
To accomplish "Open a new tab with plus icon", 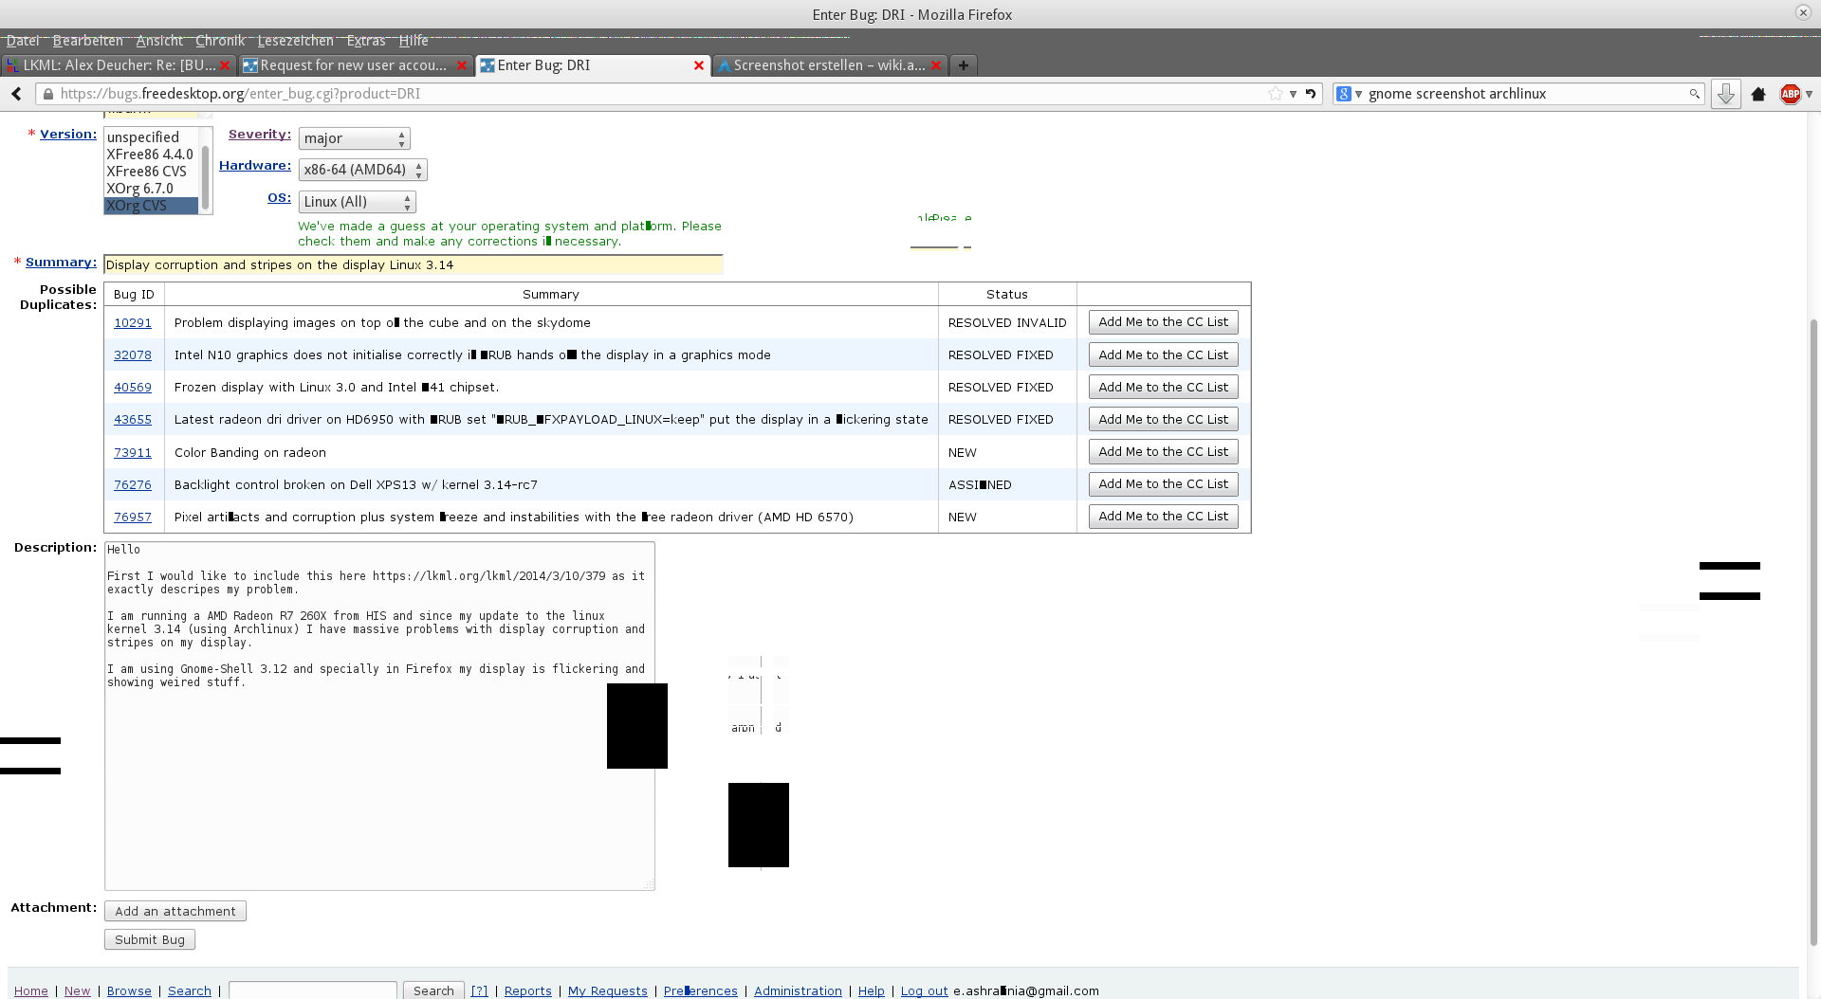I will click(x=963, y=65).
